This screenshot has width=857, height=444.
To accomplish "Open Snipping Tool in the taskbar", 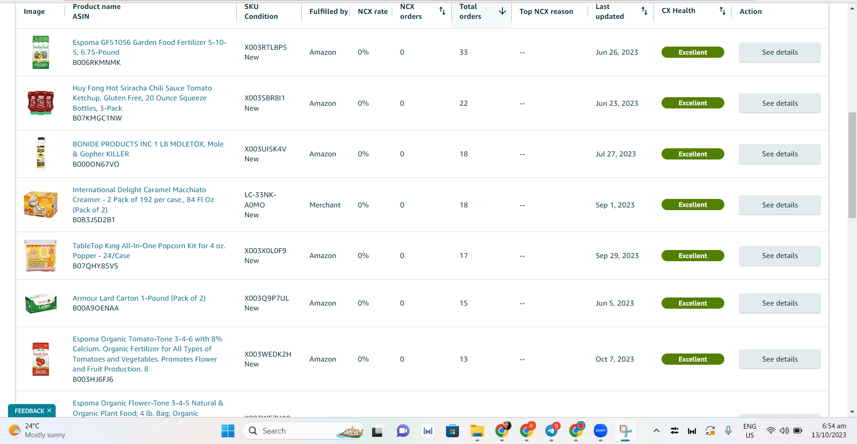I will click(625, 431).
